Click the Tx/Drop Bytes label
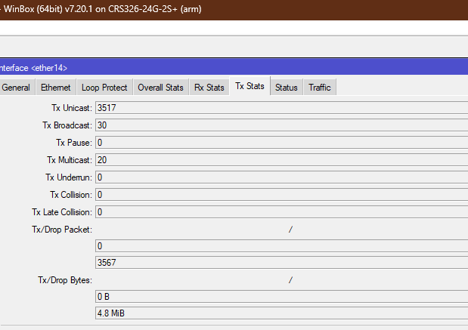Viewport: 468px width, 330px height. click(x=65, y=280)
